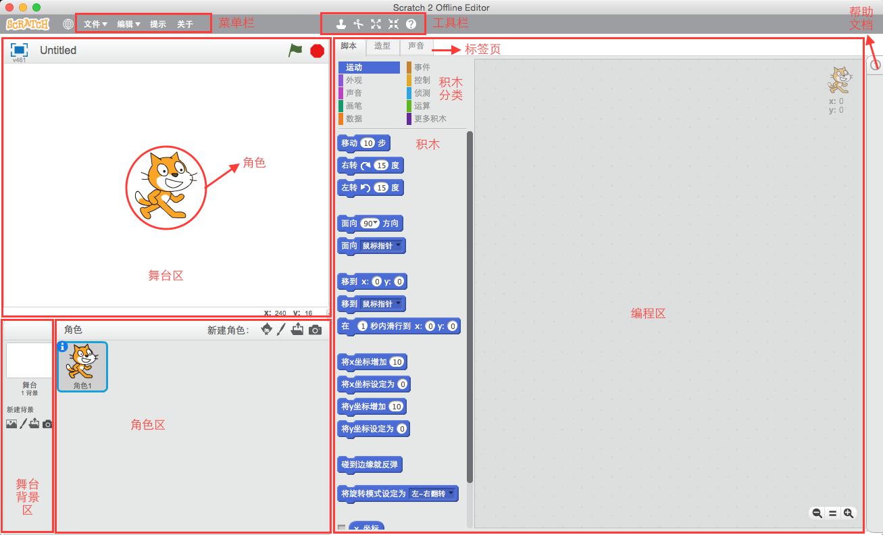Screen dimensions: 883x535
Task: Select the Shrink sprite tool
Action: point(393,24)
